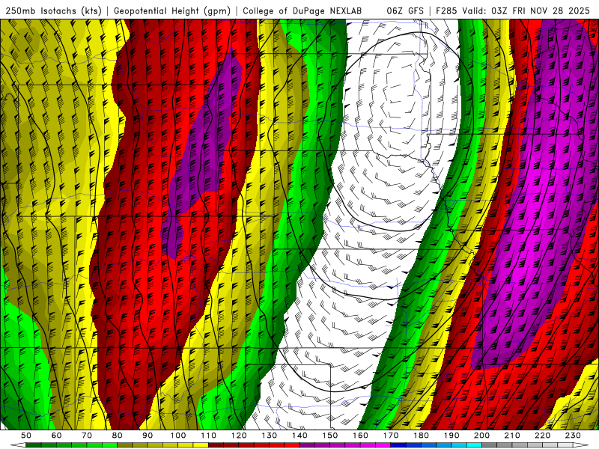
Task: Select the legend value 200
Action: point(481,436)
